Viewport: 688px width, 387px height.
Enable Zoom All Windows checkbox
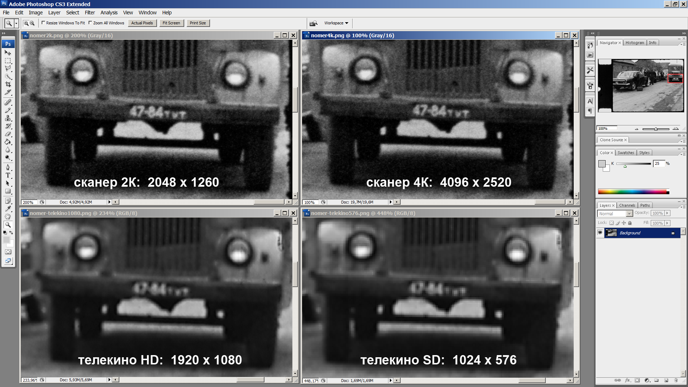click(90, 23)
